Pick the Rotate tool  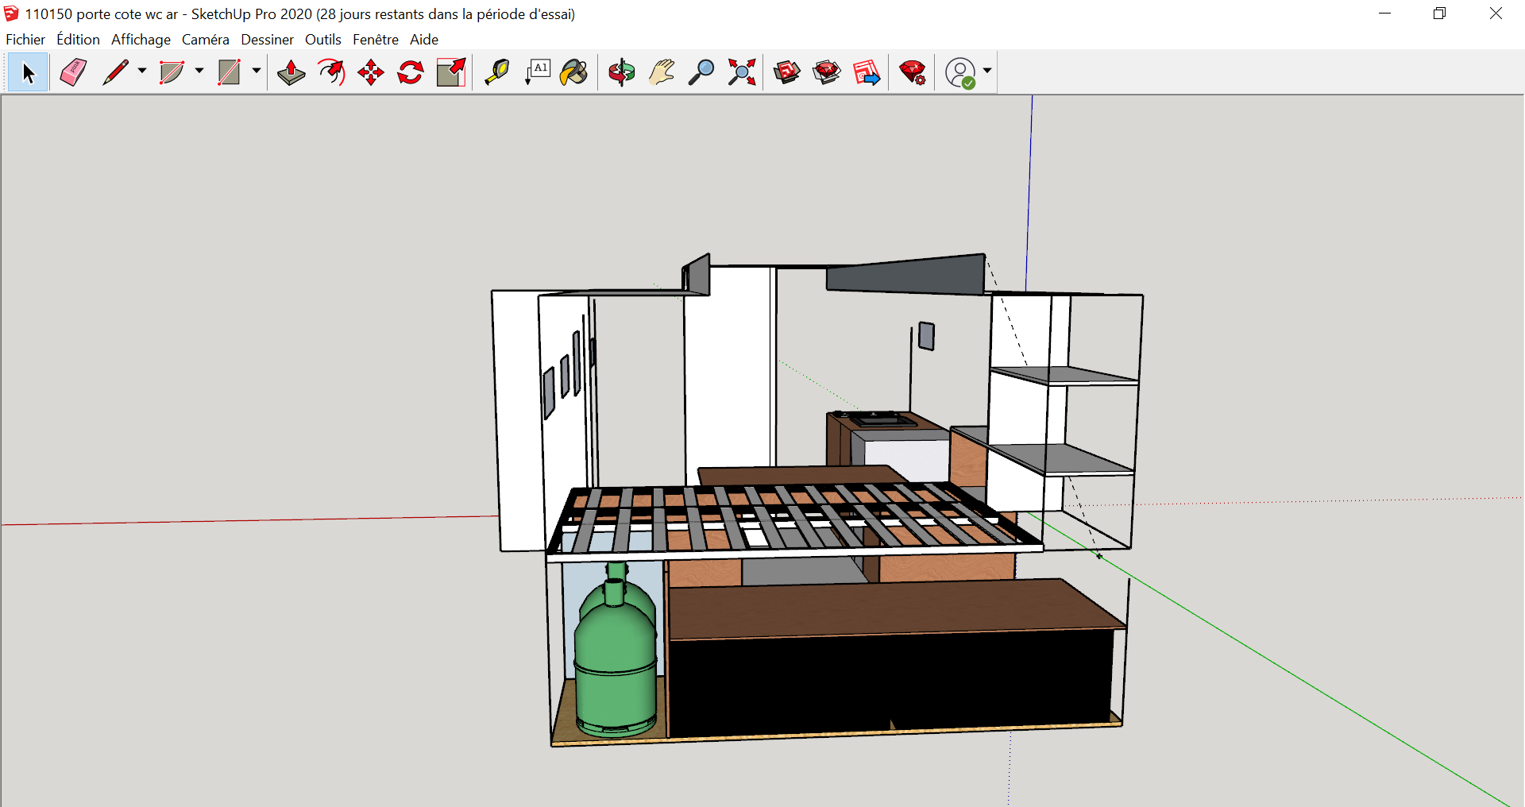[411, 72]
